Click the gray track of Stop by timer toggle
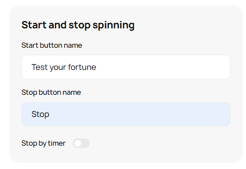 pyautogui.click(x=85, y=143)
